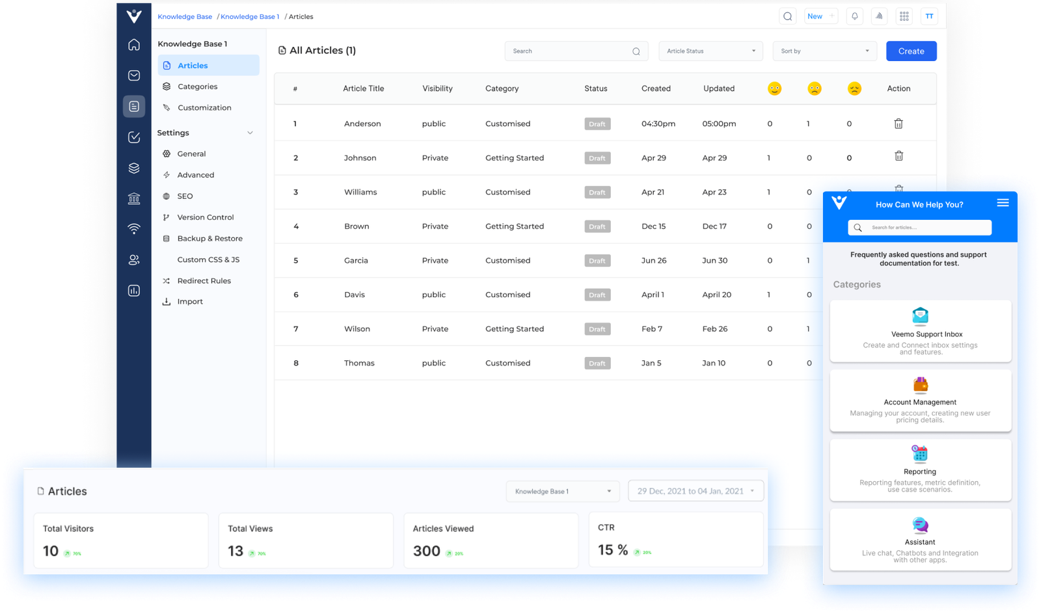Screen dimensions: 1041x612
Task: Click the Assistant chat bubbles icon
Action: [x=920, y=525]
